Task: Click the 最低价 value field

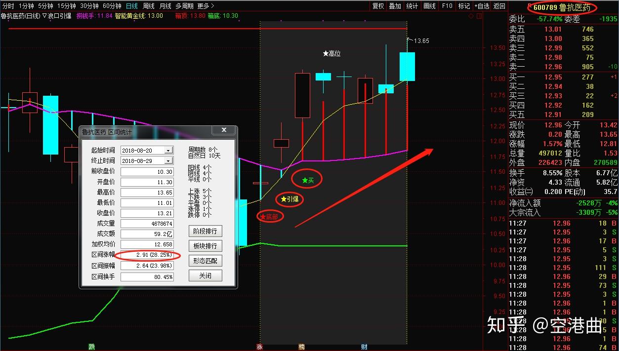Action: click(147, 203)
